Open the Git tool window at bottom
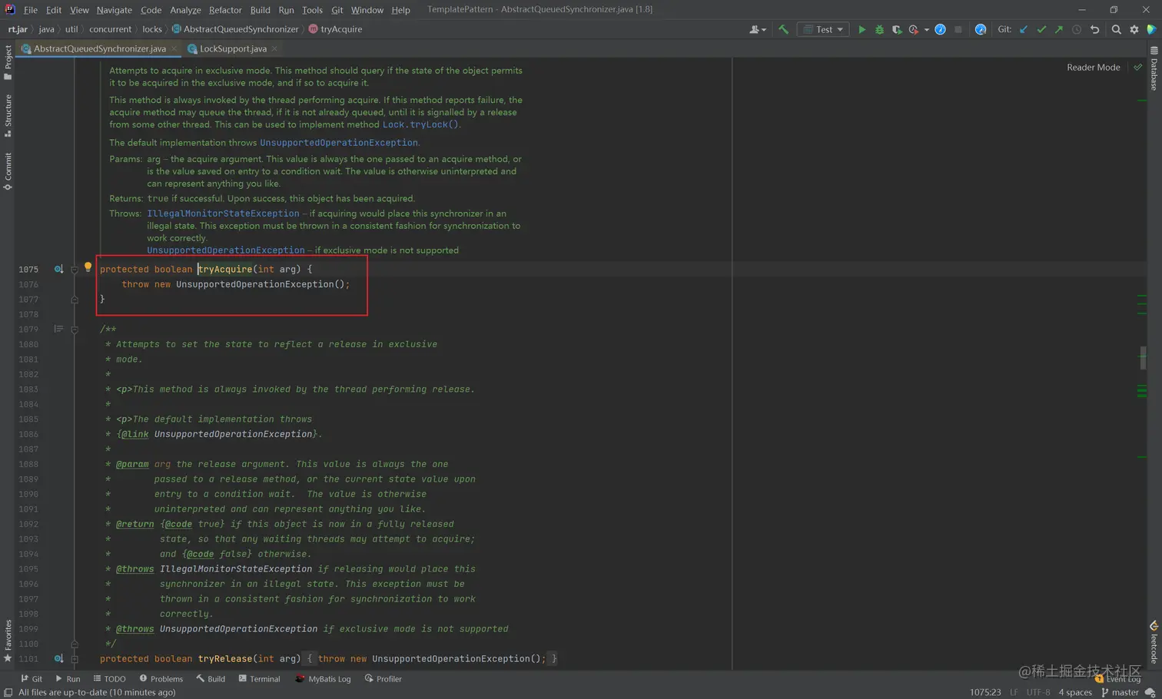This screenshot has width=1162, height=699. coord(32,679)
